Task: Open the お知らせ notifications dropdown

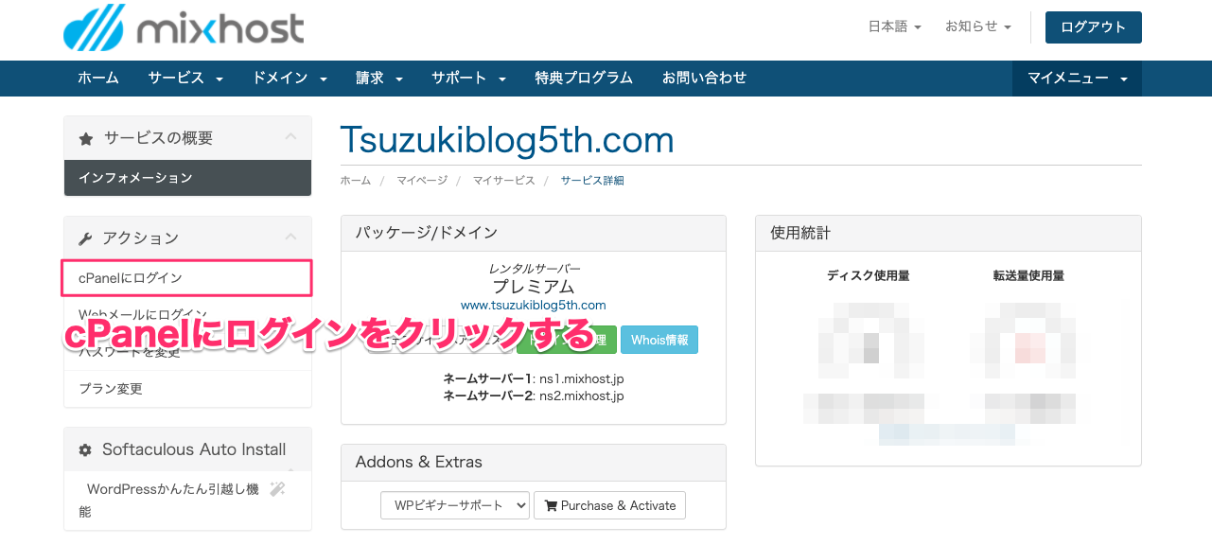Action: tap(978, 26)
